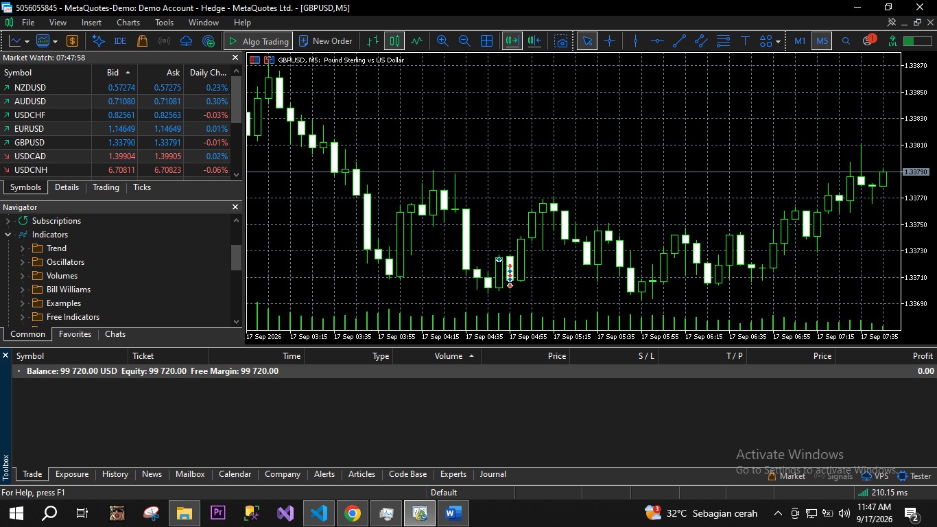Open the File menu
Viewport: 937px width, 527px height.
[x=28, y=23]
